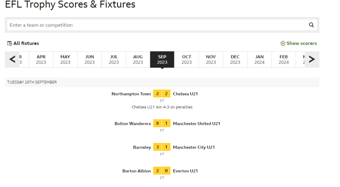This screenshot has width=340, height=187.
Task: Click the Barnsley 3-1 score box
Action: coord(162,147)
